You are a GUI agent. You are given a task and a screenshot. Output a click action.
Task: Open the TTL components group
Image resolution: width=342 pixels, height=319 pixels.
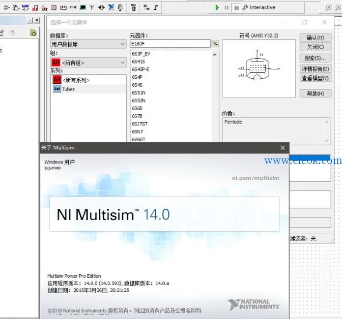(16, 8)
